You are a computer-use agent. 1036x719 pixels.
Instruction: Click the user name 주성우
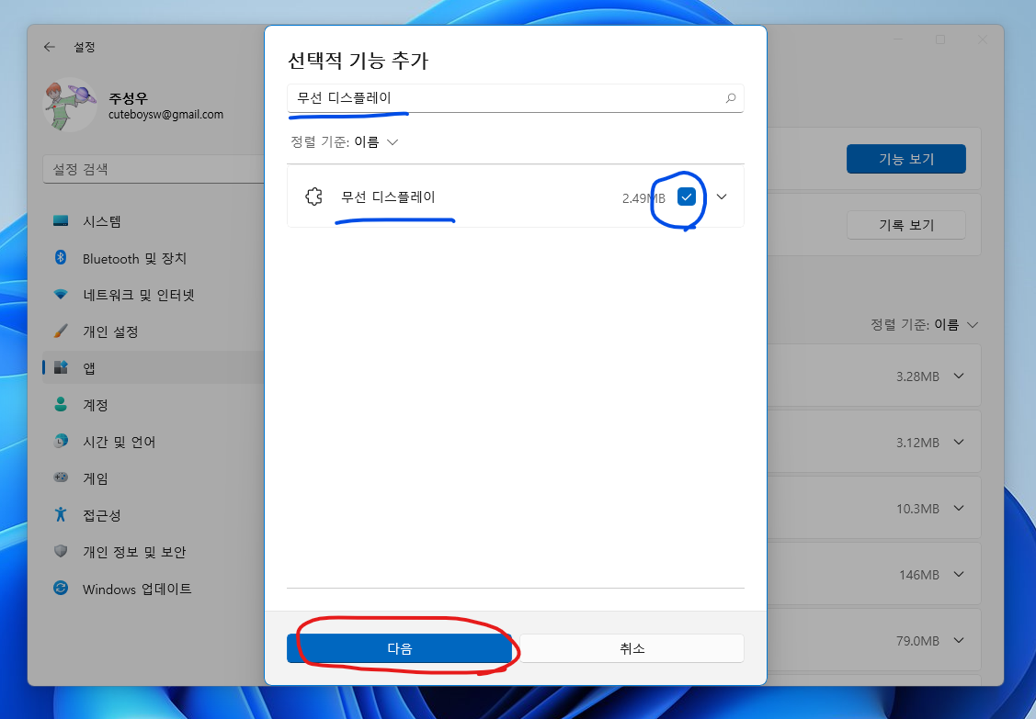click(x=128, y=98)
